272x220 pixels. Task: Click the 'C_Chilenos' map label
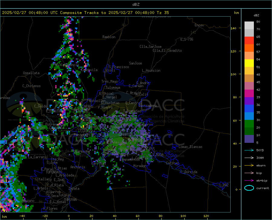[31, 86]
